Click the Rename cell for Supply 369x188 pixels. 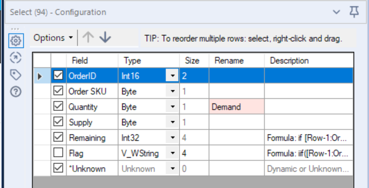click(x=236, y=122)
